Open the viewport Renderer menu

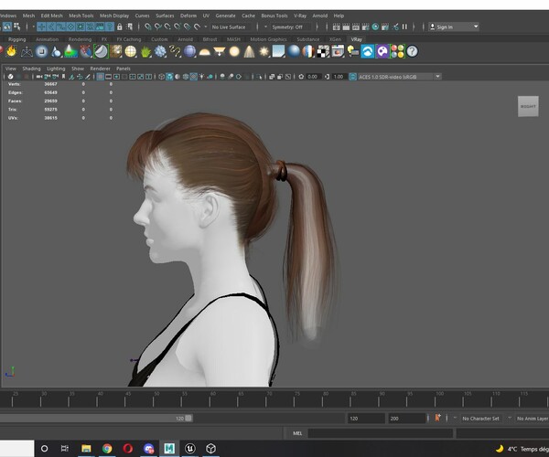(x=100, y=69)
